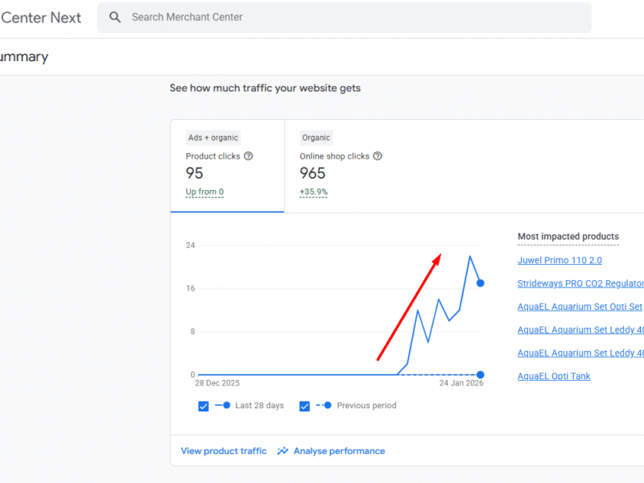The image size is (644, 483).
Task: Open Strideways PRO CO2 Regulator product
Action: click(x=580, y=283)
